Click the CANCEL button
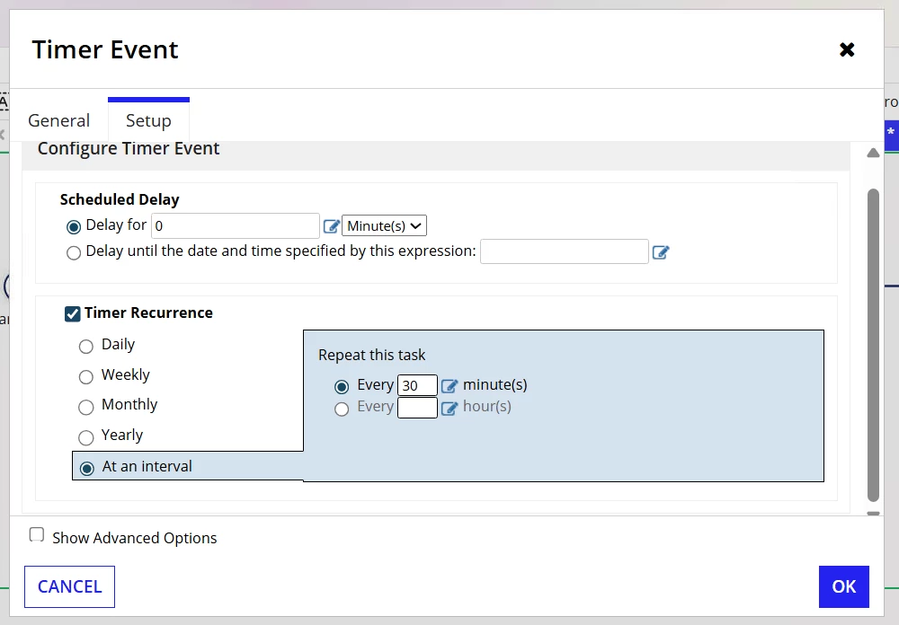The width and height of the screenshot is (899, 625). click(69, 586)
